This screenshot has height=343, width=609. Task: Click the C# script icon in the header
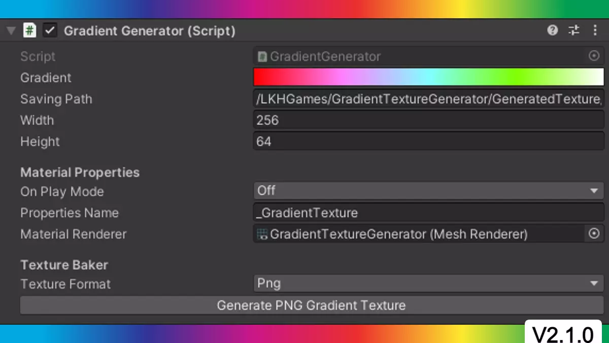30,30
